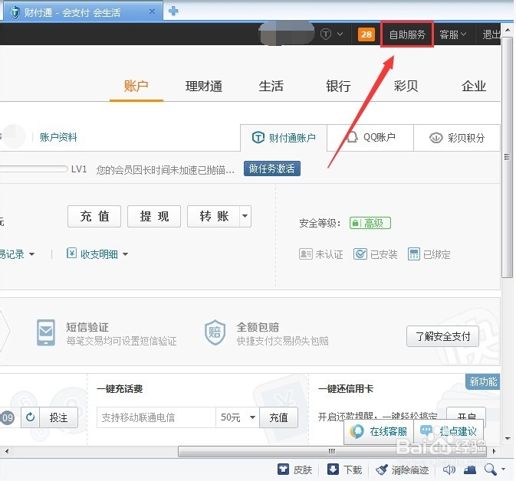Click the computer icon in status bar
This screenshot has height=481, width=516.
[x=469, y=470]
